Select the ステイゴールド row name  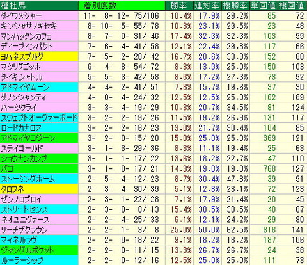pos(39,149)
